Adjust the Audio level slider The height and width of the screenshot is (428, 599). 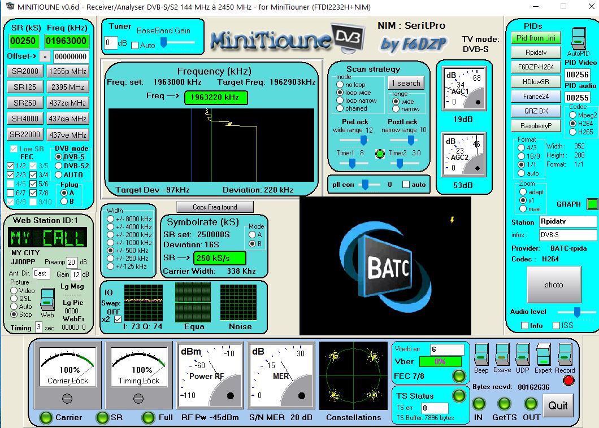pos(577,312)
